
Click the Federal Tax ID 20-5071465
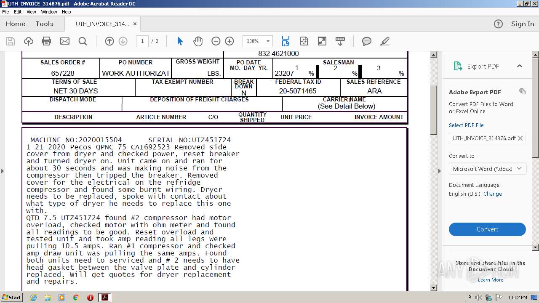[x=298, y=91]
